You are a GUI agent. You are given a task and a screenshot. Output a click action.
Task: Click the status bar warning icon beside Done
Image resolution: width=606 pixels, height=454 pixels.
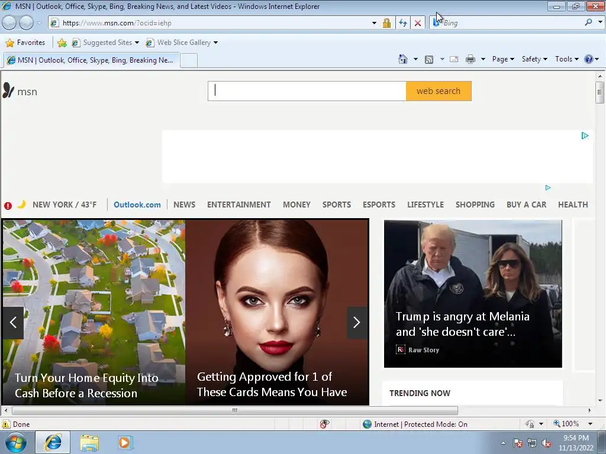click(6, 424)
